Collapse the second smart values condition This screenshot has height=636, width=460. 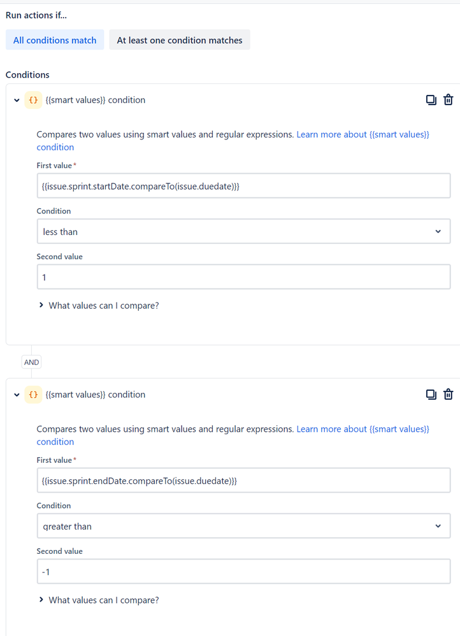coord(17,395)
